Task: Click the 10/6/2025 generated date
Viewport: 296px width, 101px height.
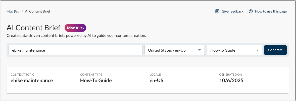Action: [x=231, y=80]
